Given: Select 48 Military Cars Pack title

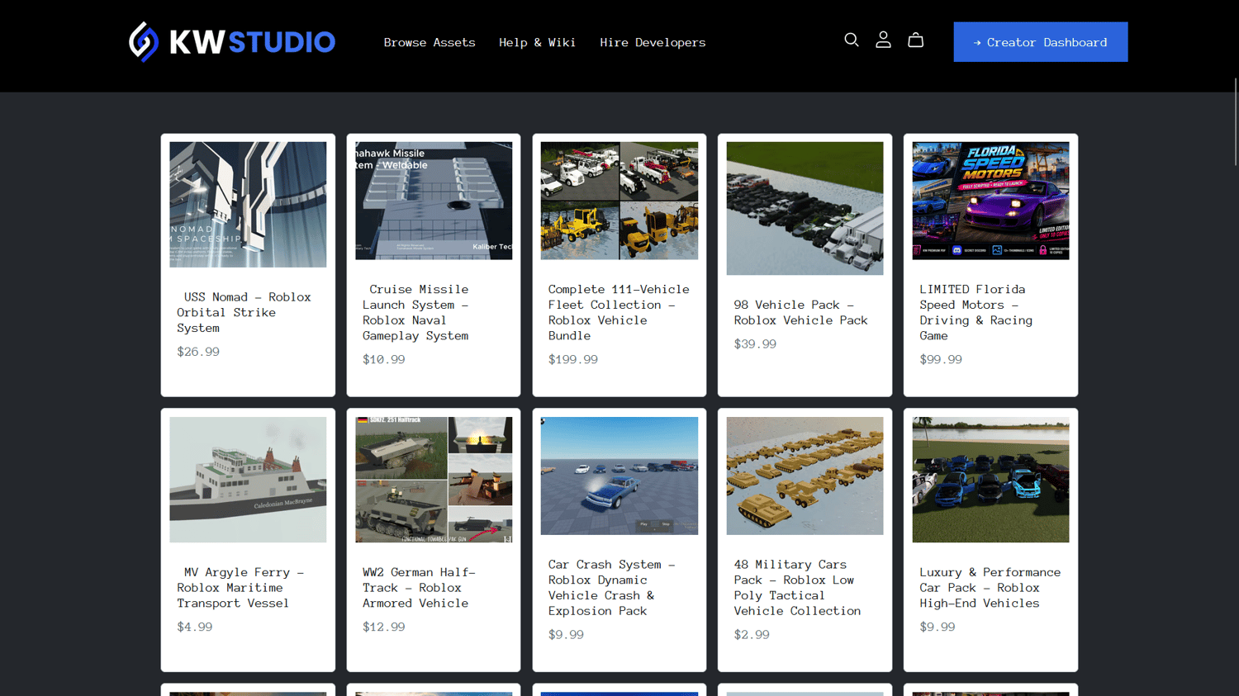Looking at the screenshot, I should (x=798, y=588).
